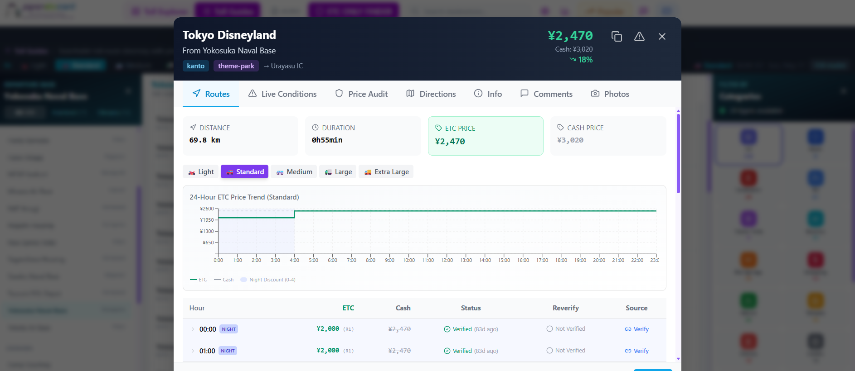Screen dimensions: 855x371
Task: Click the DISTANCE 69.8 km card
Action: (x=240, y=136)
